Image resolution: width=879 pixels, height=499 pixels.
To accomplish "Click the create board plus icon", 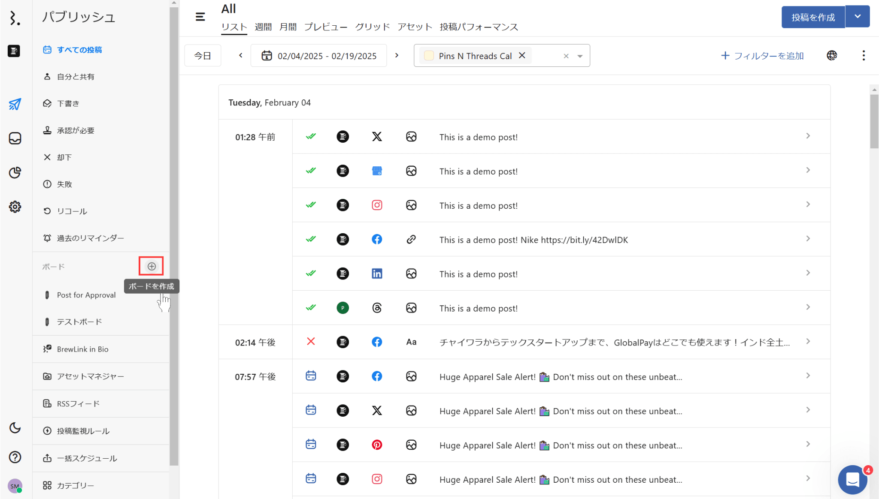I will point(152,266).
